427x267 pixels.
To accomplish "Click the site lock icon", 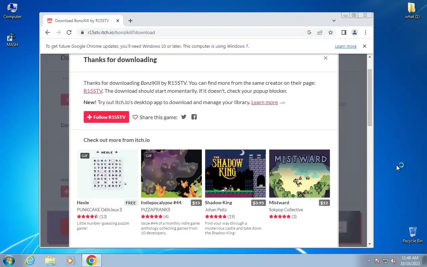I will tap(82, 32).
